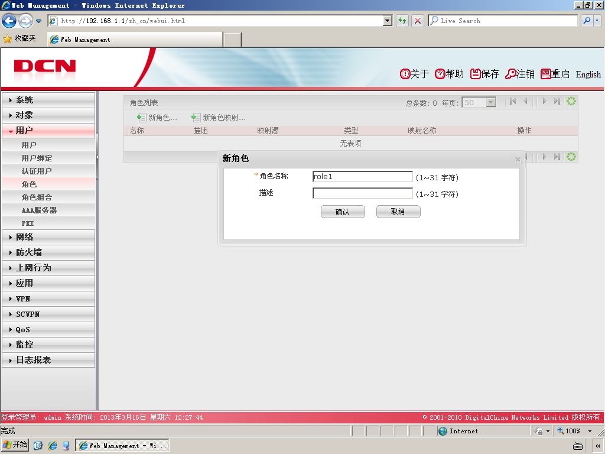The width and height of the screenshot is (605, 454).
Task: Click the Save (保存) configuration icon
Action: 475,74
